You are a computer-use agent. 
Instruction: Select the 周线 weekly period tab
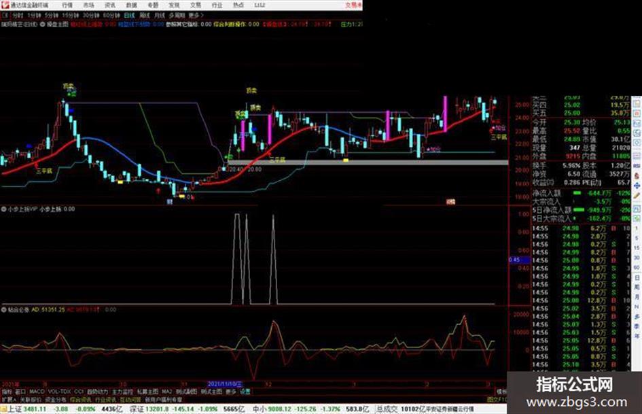pos(145,15)
